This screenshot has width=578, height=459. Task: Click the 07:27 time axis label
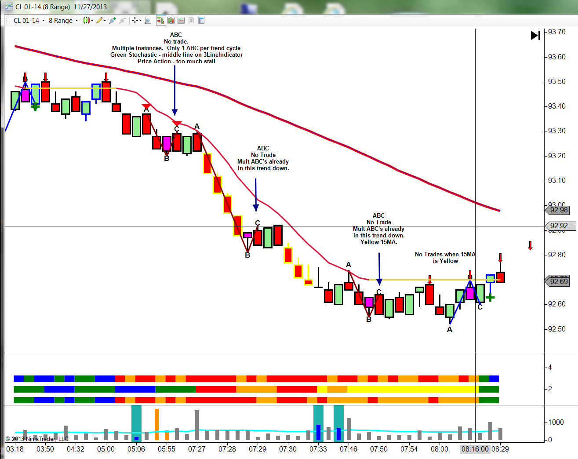[x=197, y=449]
